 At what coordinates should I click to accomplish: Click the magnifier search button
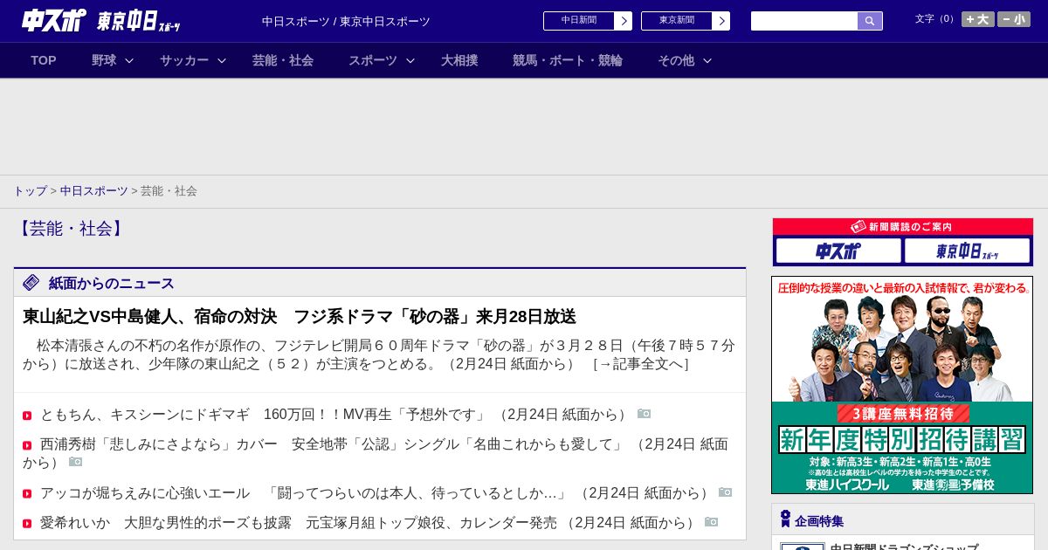[x=870, y=21]
